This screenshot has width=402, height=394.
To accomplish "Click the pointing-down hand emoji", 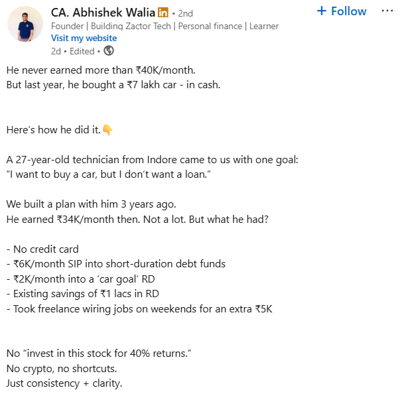I will [107, 130].
